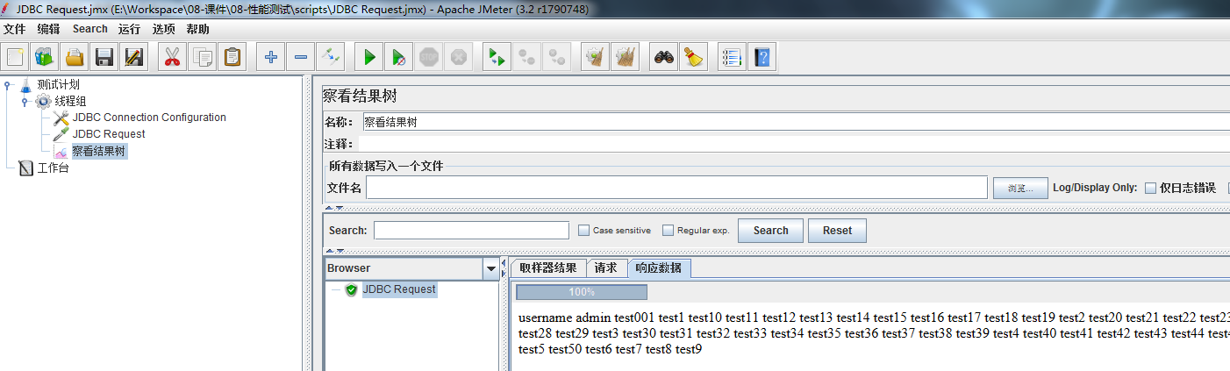Collapse the 测试计划 tree node

point(8,85)
